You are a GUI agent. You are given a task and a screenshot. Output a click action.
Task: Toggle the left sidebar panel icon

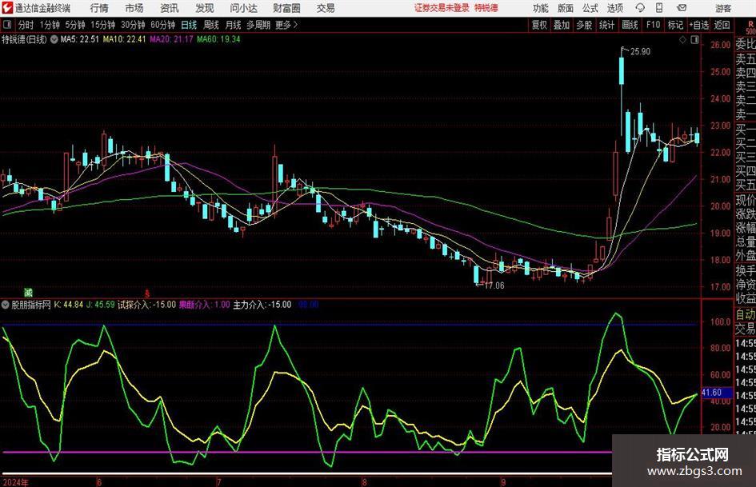pos(7,25)
